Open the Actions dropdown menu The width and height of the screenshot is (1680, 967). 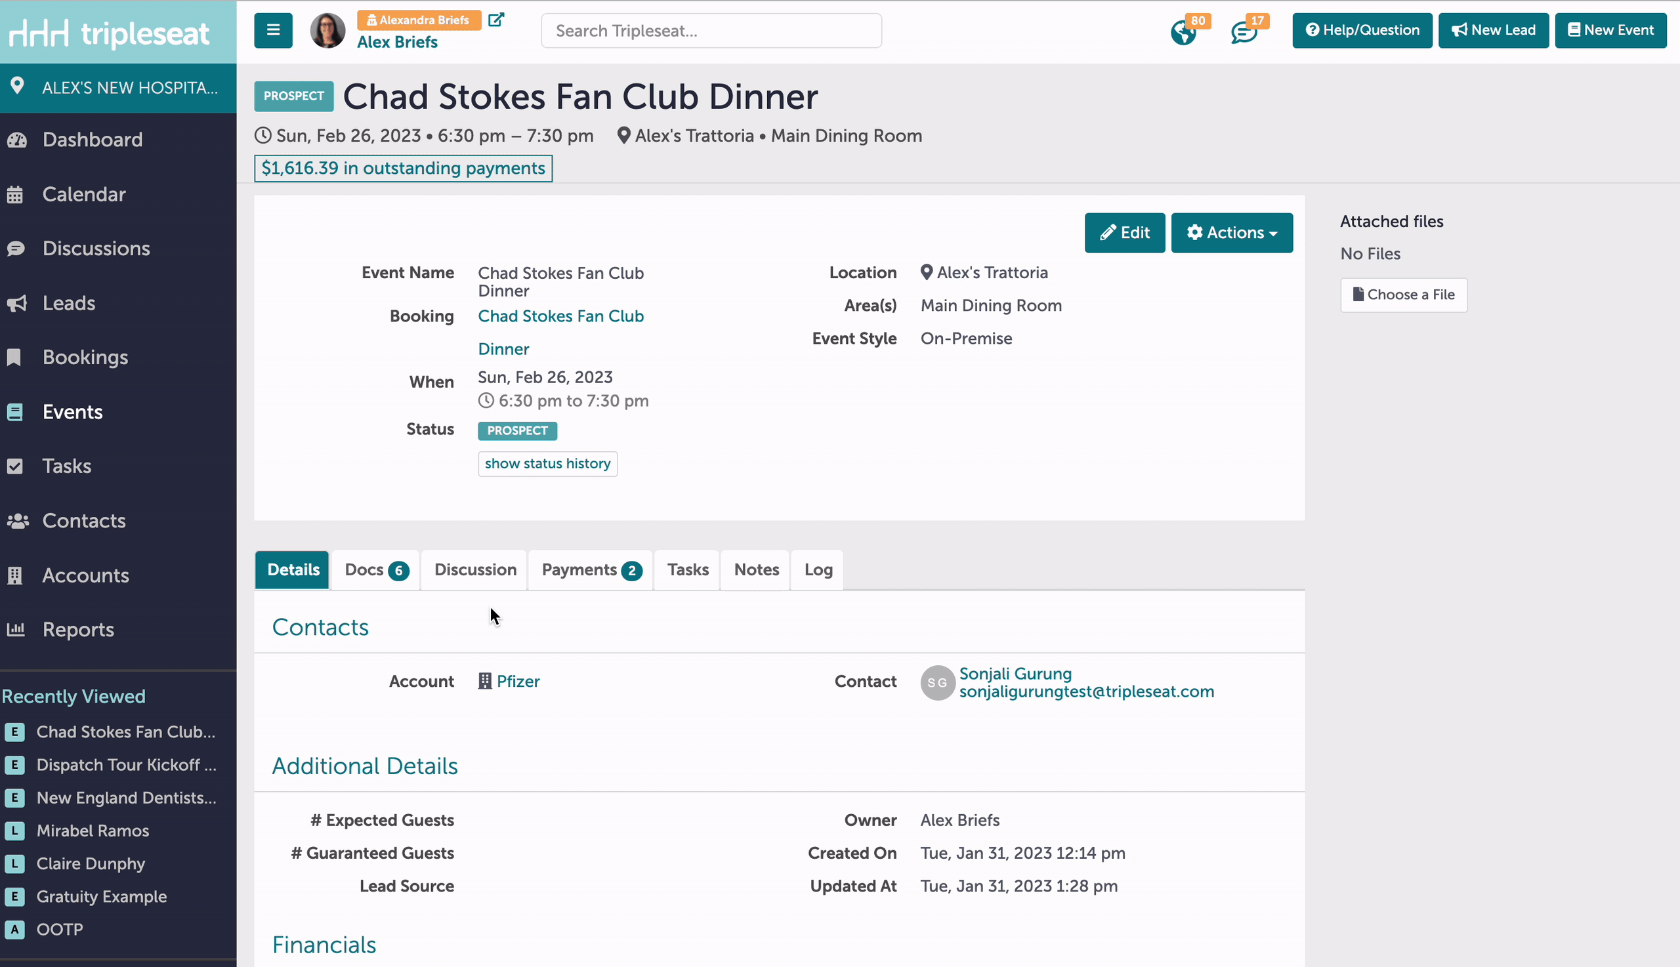1232,232
